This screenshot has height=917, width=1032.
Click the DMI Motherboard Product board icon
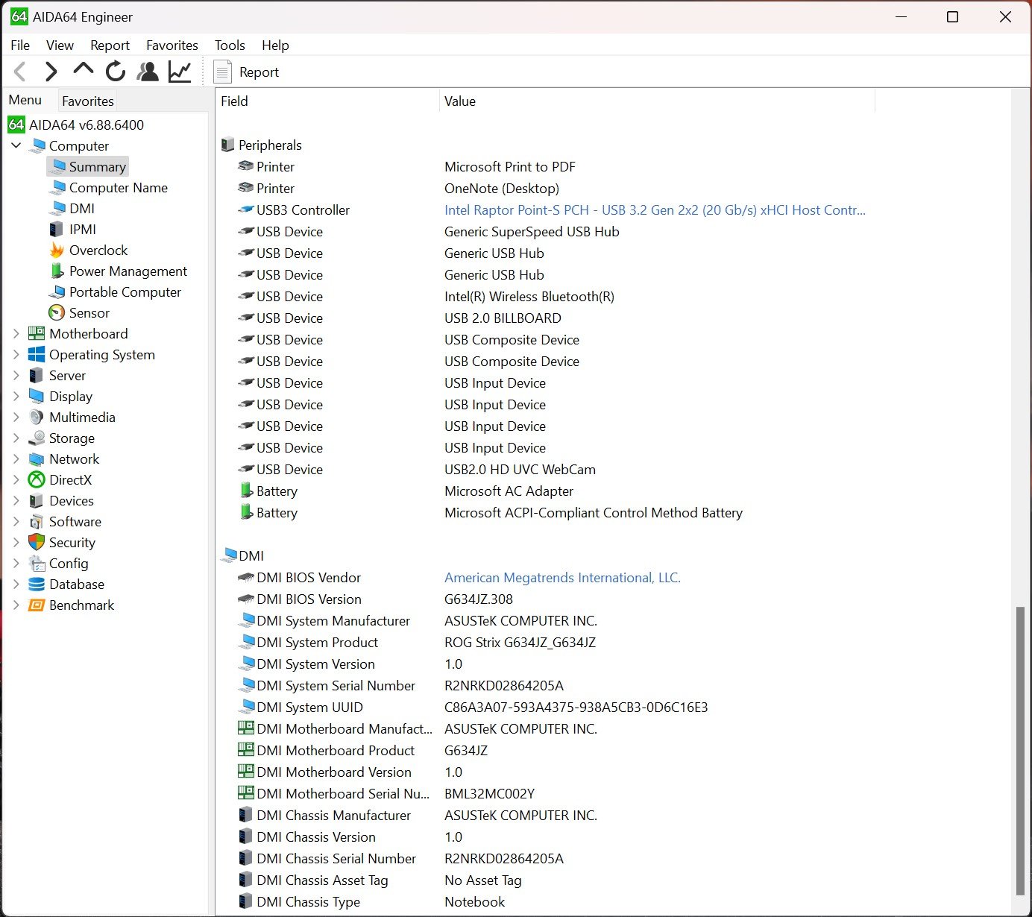246,750
